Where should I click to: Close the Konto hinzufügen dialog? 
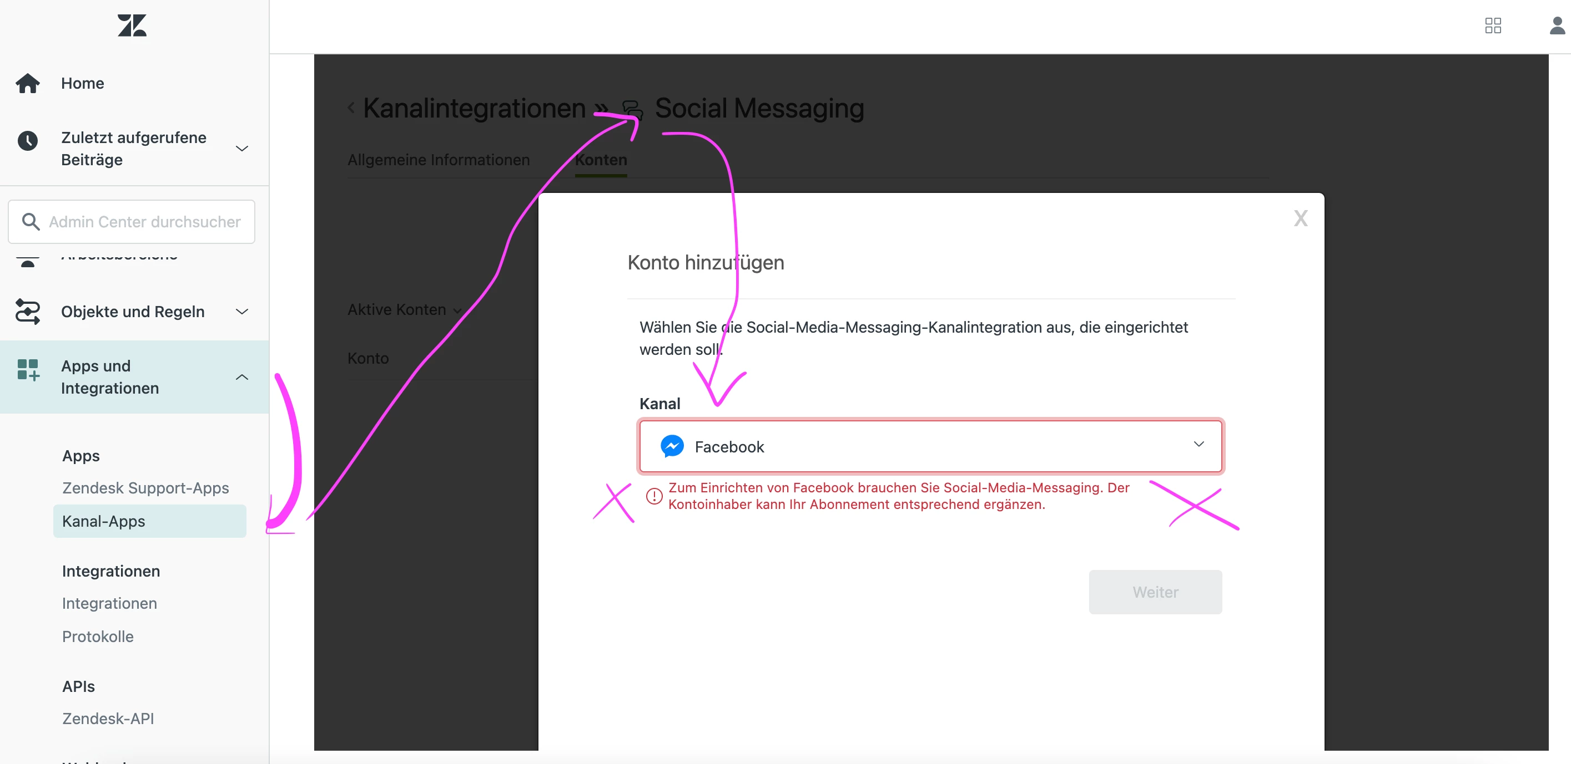click(x=1300, y=218)
